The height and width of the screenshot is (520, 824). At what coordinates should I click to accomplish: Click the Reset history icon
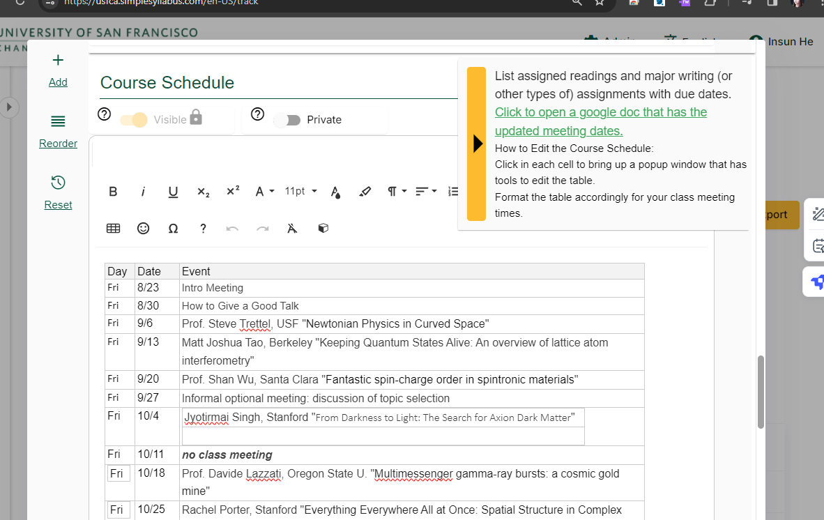coord(58,182)
